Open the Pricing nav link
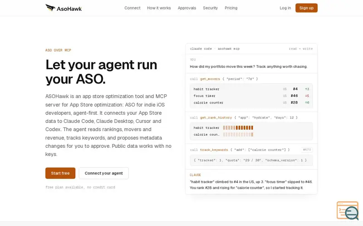 (x=231, y=8)
